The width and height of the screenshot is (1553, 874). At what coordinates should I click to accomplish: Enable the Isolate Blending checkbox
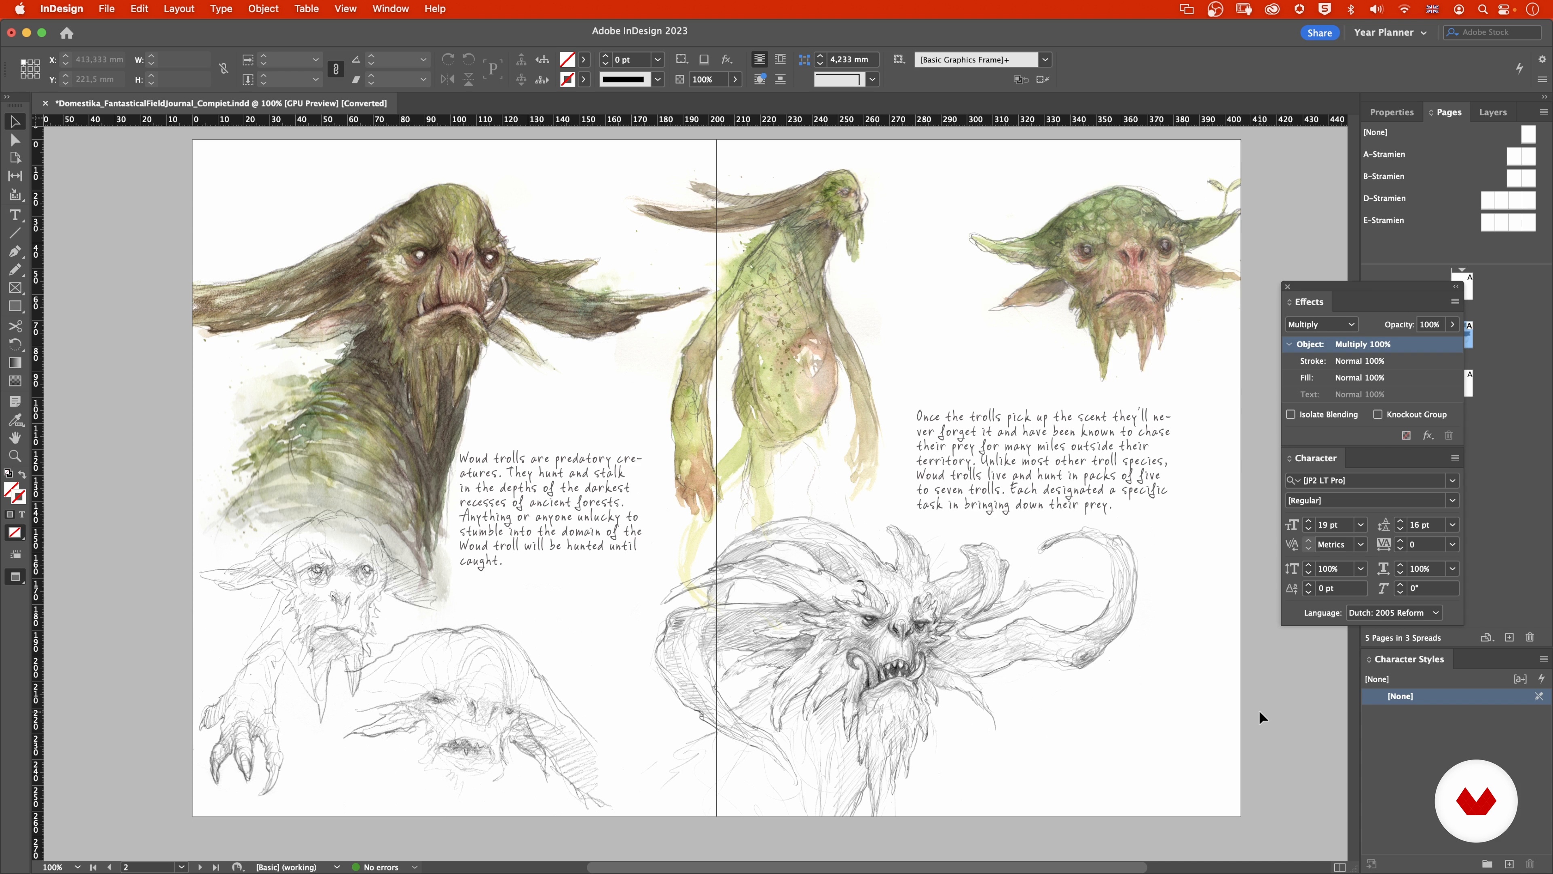tap(1291, 414)
